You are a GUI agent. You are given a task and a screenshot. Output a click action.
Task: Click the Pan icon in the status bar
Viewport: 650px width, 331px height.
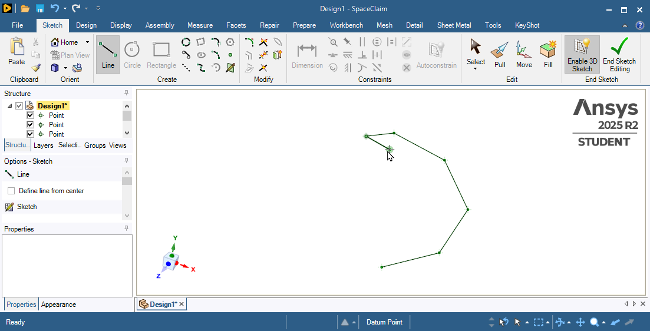coord(581,322)
